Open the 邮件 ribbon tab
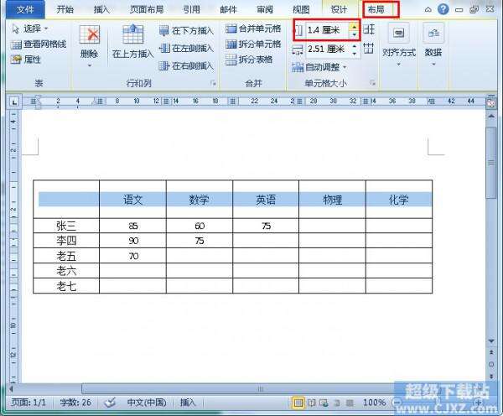This screenshot has height=416, width=503. click(228, 9)
